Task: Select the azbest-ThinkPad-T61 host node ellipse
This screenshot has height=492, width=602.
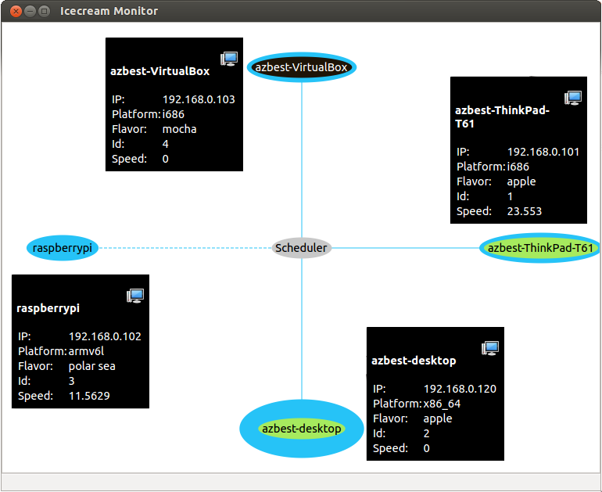Action: coord(540,248)
